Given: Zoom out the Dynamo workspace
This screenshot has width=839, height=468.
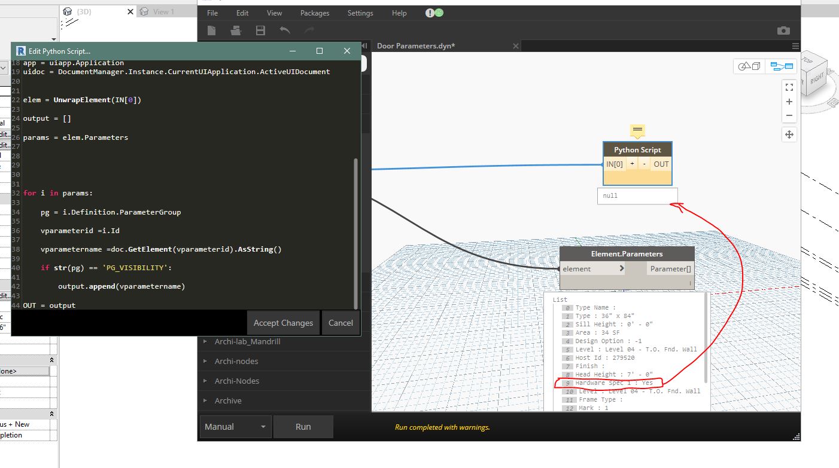Looking at the screenshot, I should [789, 115].
